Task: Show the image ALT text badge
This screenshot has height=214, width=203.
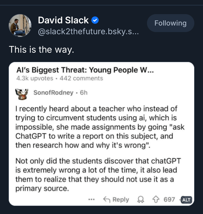Action: [186, 200]
